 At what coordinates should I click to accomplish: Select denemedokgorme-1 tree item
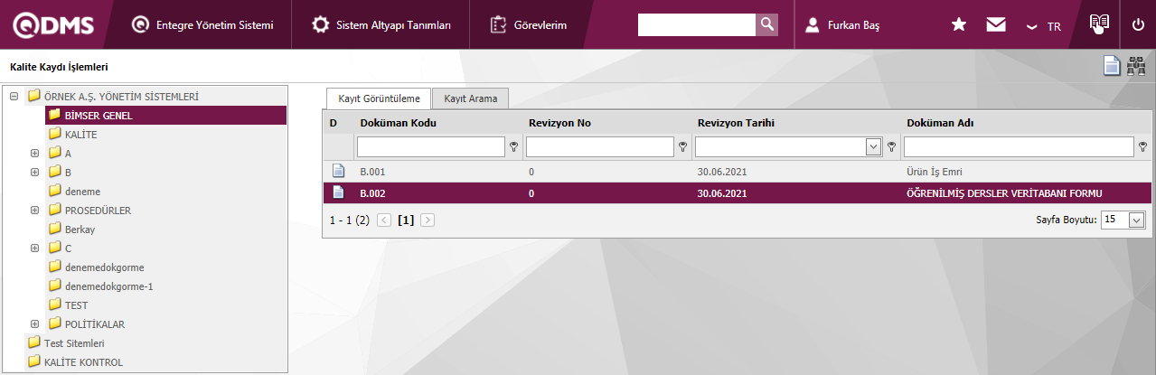click(x=108, y=286)
